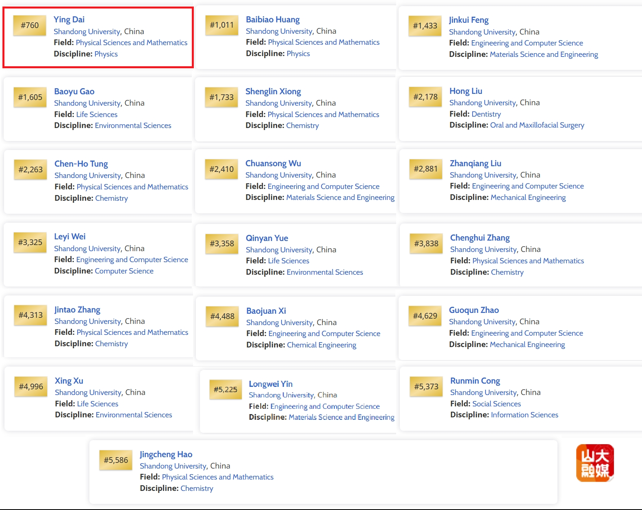Click the #1,733 rank badge
The height and width of the screenshot is (510, 642).
point(221,98)
